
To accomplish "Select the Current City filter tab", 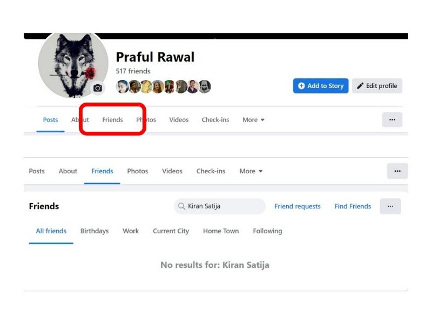I will pyautogui.click(x=171, y=231).
